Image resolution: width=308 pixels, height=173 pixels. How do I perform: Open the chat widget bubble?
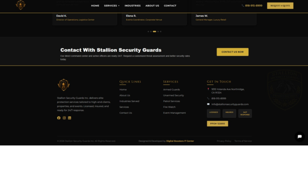click(300, 137)
